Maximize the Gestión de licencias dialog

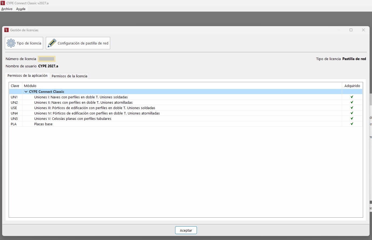[x=351, y=30]
